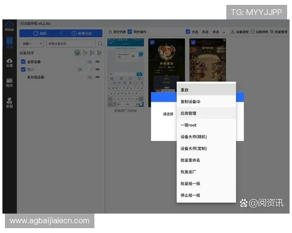Image resolution: width=292 pixels, height=233 pixels.
Task: Toggle the 全部设备 checkbox
Action: click(23, 62)
